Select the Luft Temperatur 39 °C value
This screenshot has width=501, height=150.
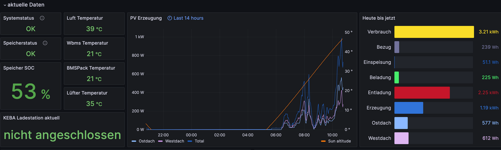pos(94,29)
